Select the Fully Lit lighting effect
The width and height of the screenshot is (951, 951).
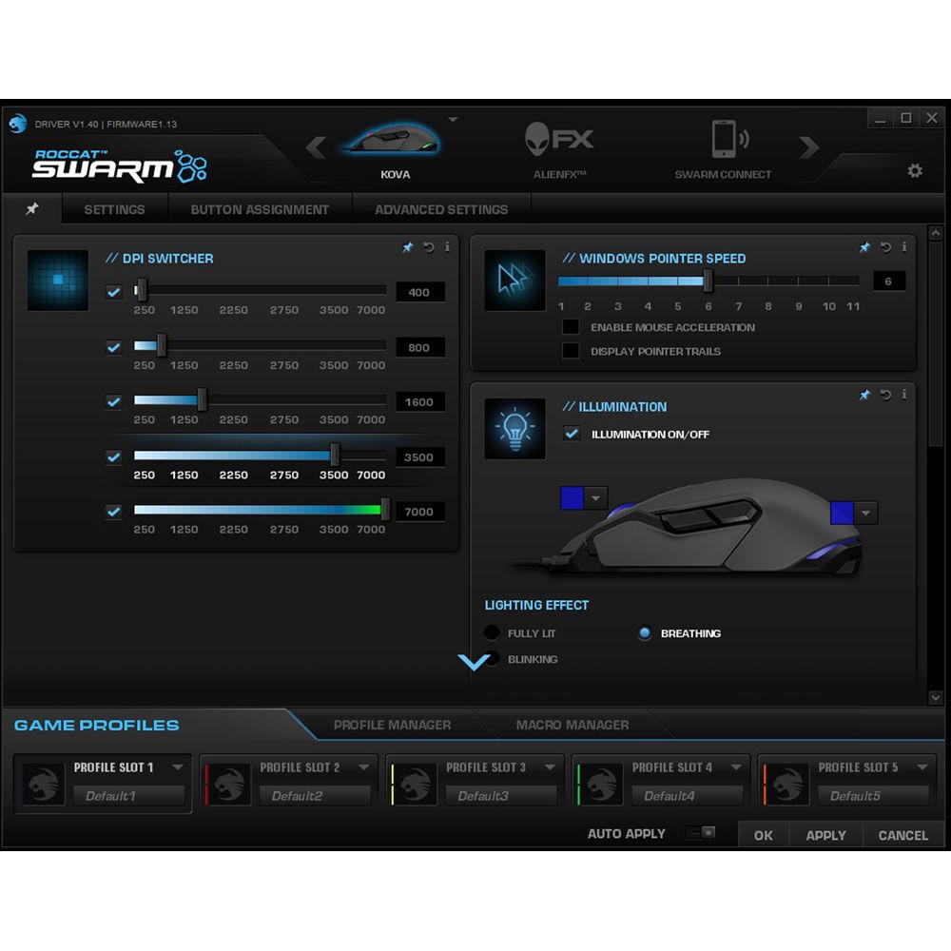(x=492, y=631)
